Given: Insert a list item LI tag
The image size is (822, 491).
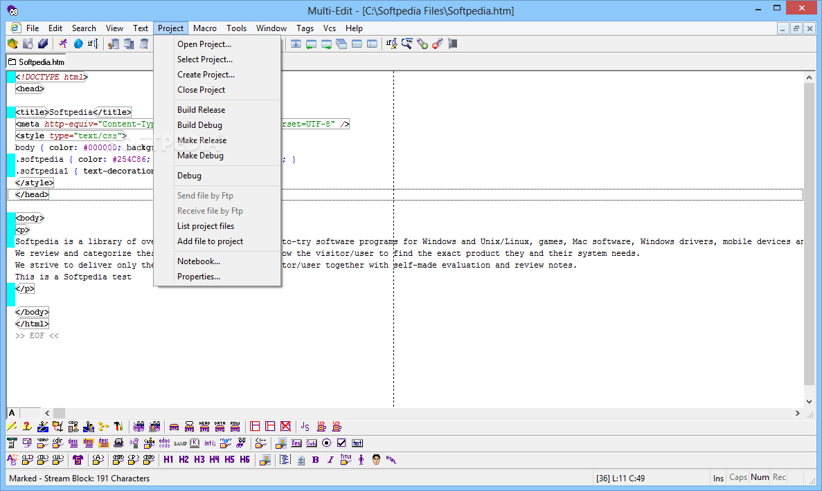Looking at the screenshot, I should (27, 460).
